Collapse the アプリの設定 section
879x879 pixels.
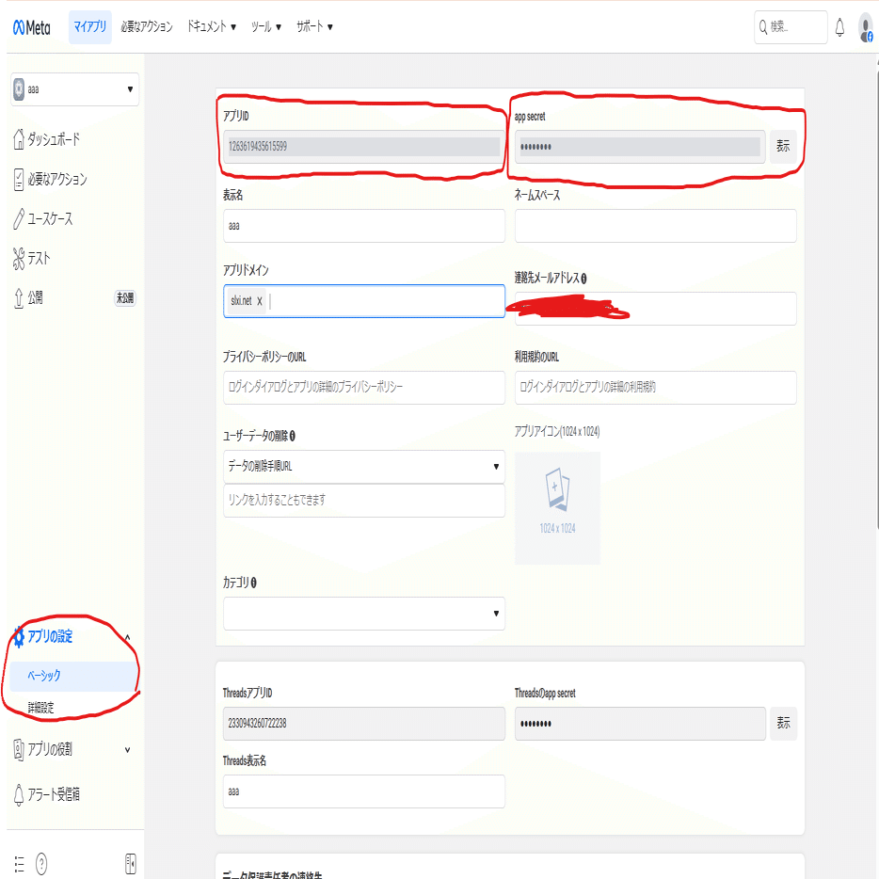127,637
